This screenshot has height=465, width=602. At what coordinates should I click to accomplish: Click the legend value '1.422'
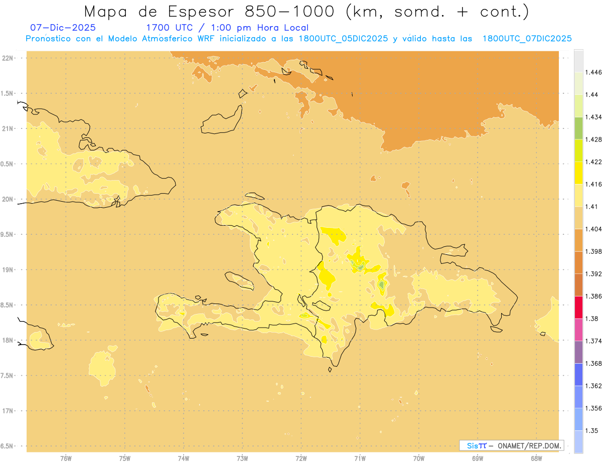coord(593,162)
